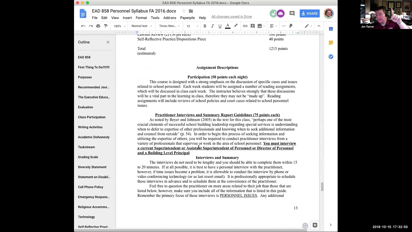Open comment history speech bubble icon

(292, 14)
